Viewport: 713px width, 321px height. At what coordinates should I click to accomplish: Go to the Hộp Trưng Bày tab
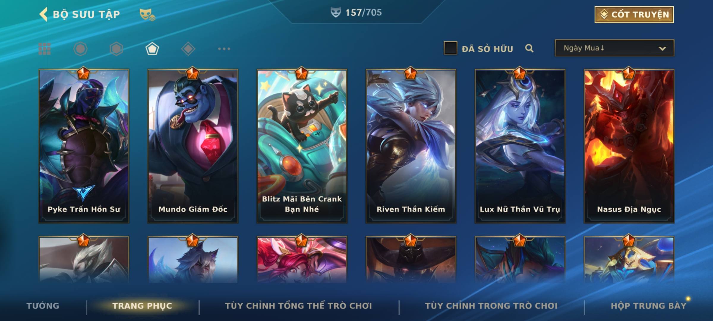[x=649, y=306]
